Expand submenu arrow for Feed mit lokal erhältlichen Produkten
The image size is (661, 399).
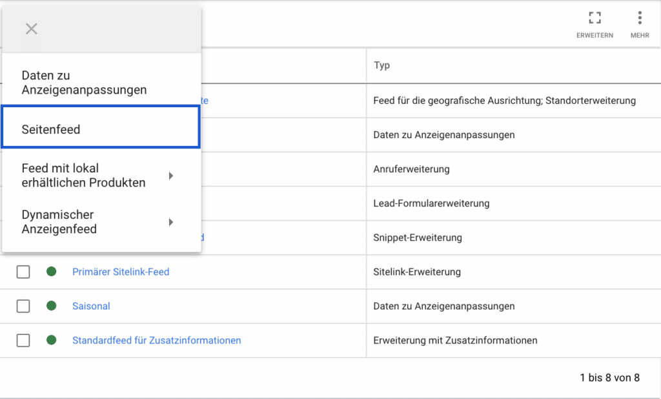pos(171,176)
